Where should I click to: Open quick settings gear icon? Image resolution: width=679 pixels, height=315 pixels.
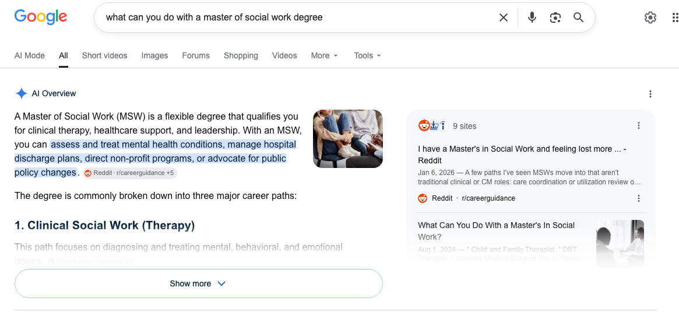coord(650,17)
